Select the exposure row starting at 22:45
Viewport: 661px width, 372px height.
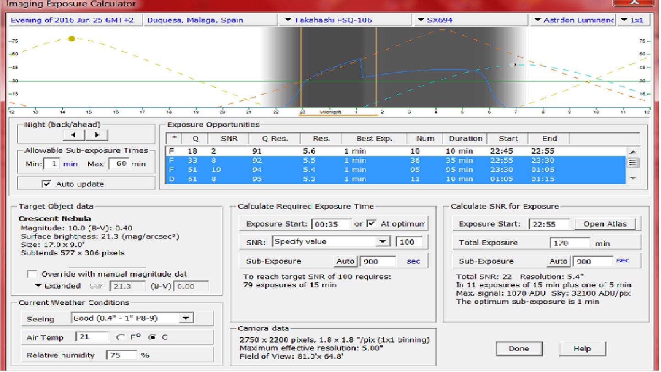[x=320, y=151]
